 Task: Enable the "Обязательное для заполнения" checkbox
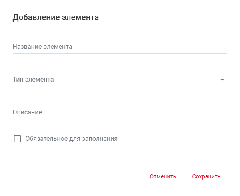pos(17,139)
